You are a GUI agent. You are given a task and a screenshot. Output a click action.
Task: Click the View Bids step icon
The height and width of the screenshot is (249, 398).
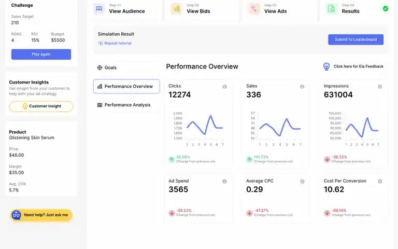[176, 9]
